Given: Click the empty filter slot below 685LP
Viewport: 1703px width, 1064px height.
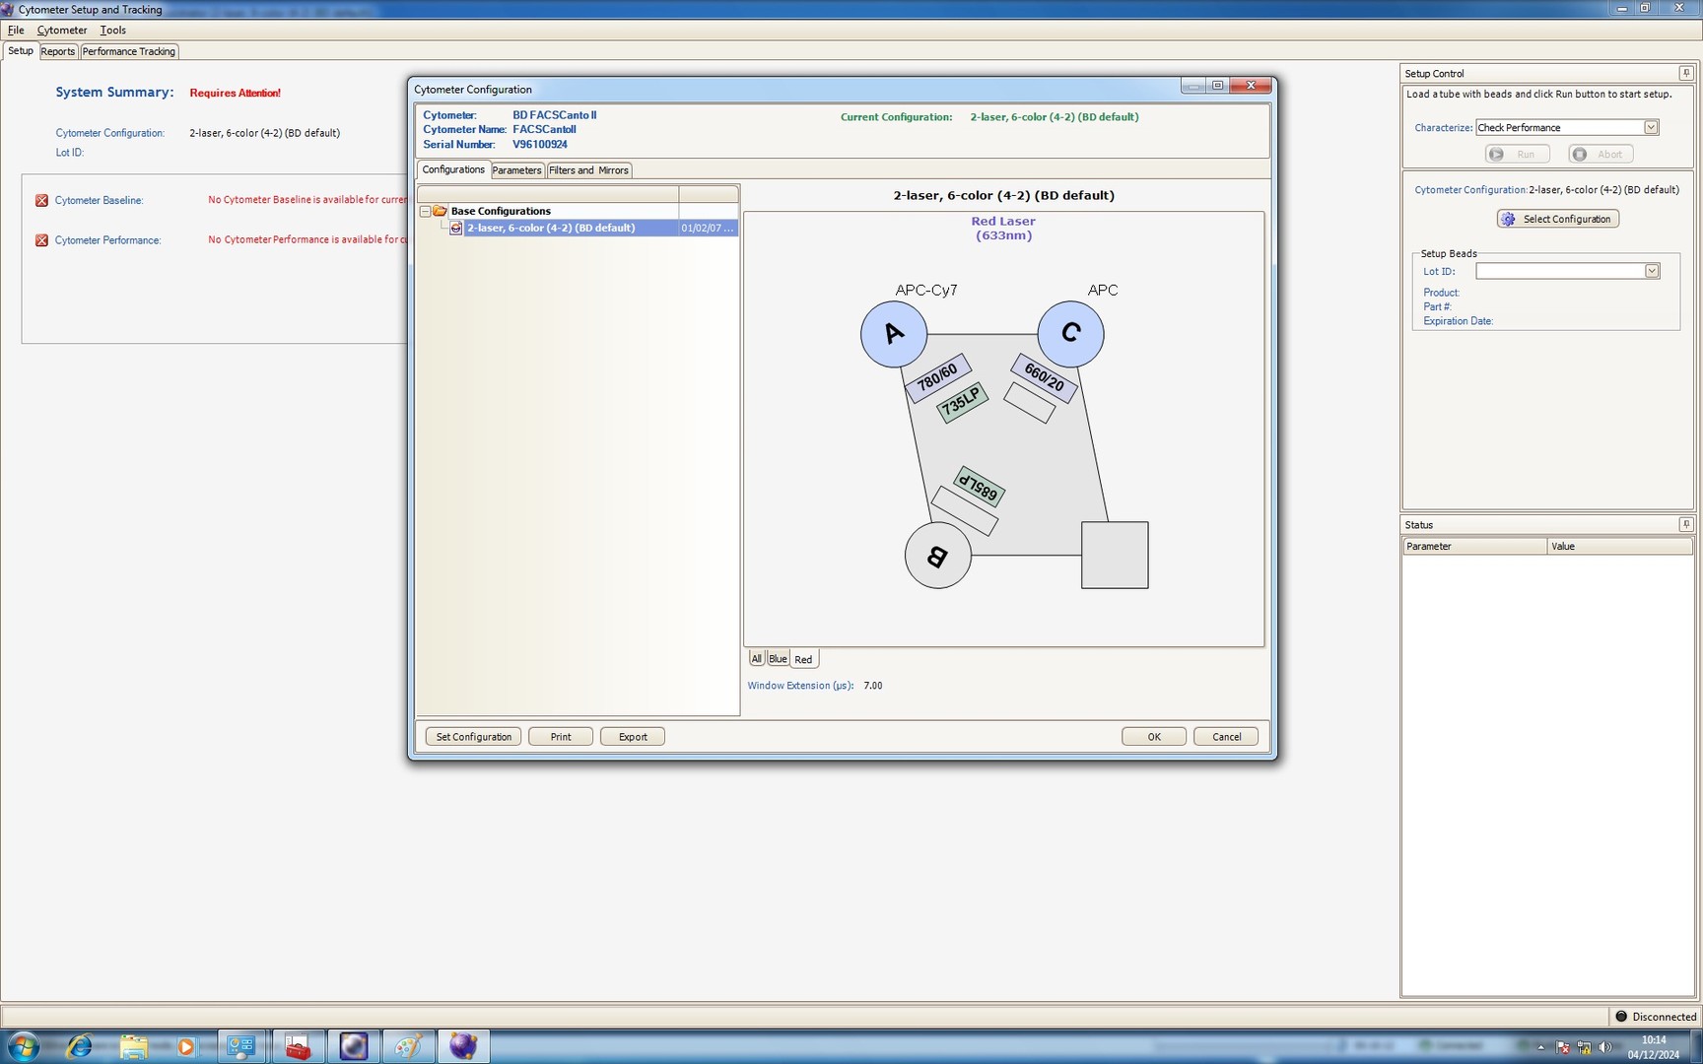Looking at the screenshot, I should [965, 510].
